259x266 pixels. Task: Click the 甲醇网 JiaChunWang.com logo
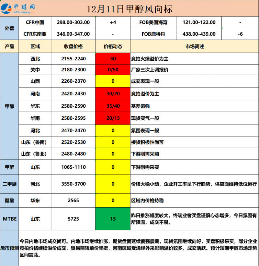point(18,8)
